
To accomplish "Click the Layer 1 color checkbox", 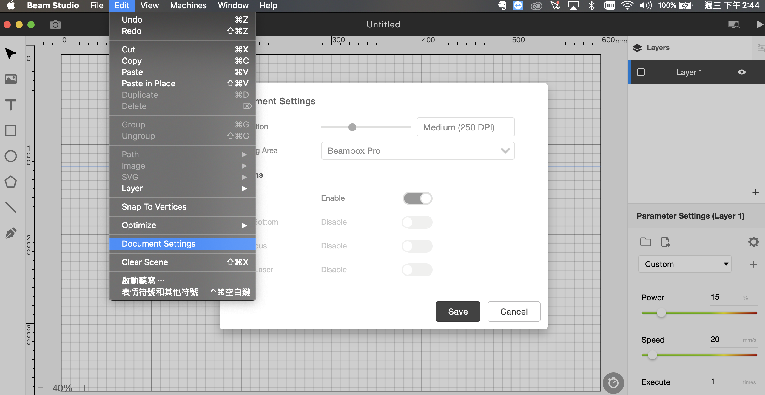I will (x=641, y=72).
